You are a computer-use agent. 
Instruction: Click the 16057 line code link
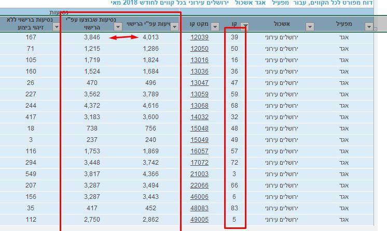[199, 151]
